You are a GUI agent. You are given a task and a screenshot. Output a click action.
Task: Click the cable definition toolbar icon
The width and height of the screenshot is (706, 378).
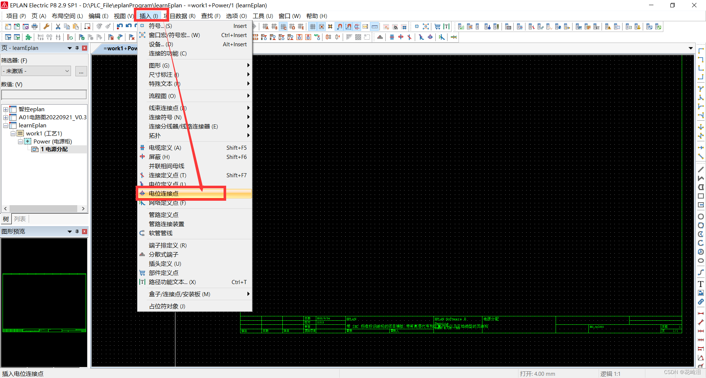point(392,37)
